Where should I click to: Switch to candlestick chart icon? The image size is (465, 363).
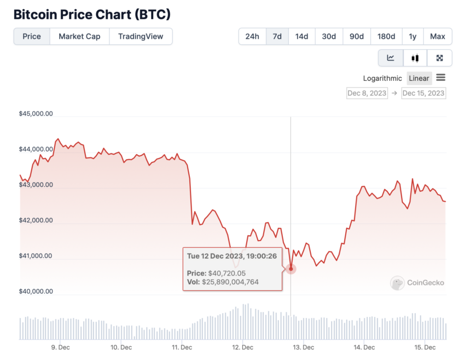415,58
